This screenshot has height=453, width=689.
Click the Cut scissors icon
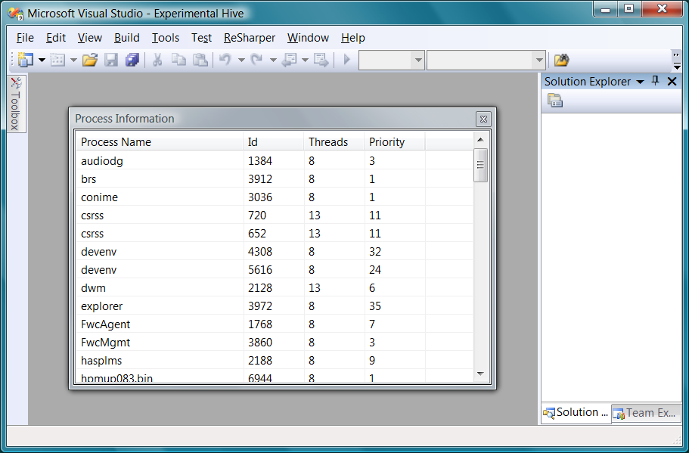pyautogui.click(x=157, y=60)
